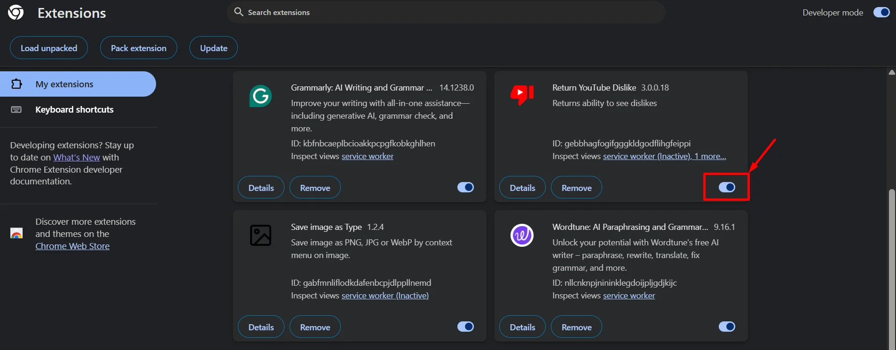Click the My extensions puzzle icon
The width and height of the screenshot is (896, 350).
(16, 84)
